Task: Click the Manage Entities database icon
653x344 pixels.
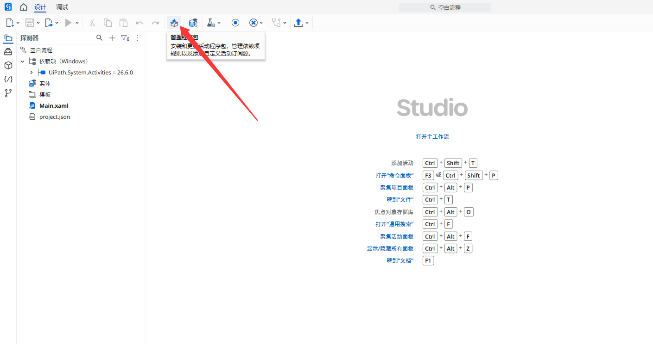Action: pos(193,23)
